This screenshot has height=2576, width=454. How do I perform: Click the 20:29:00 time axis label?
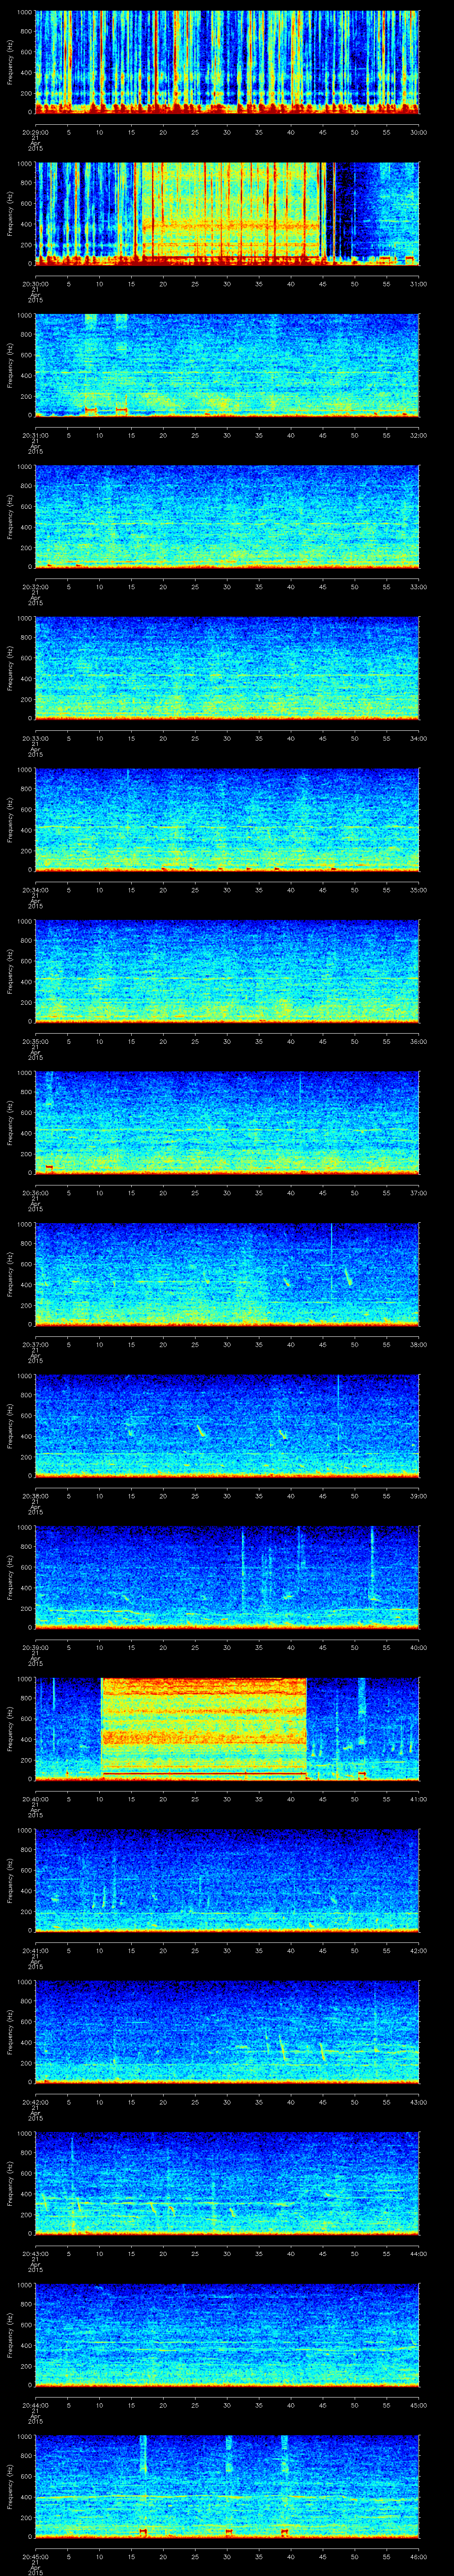35,132
